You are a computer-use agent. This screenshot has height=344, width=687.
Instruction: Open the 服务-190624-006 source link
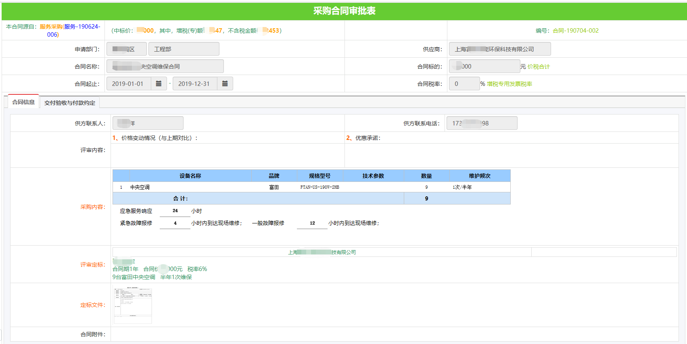pos(81,27)
